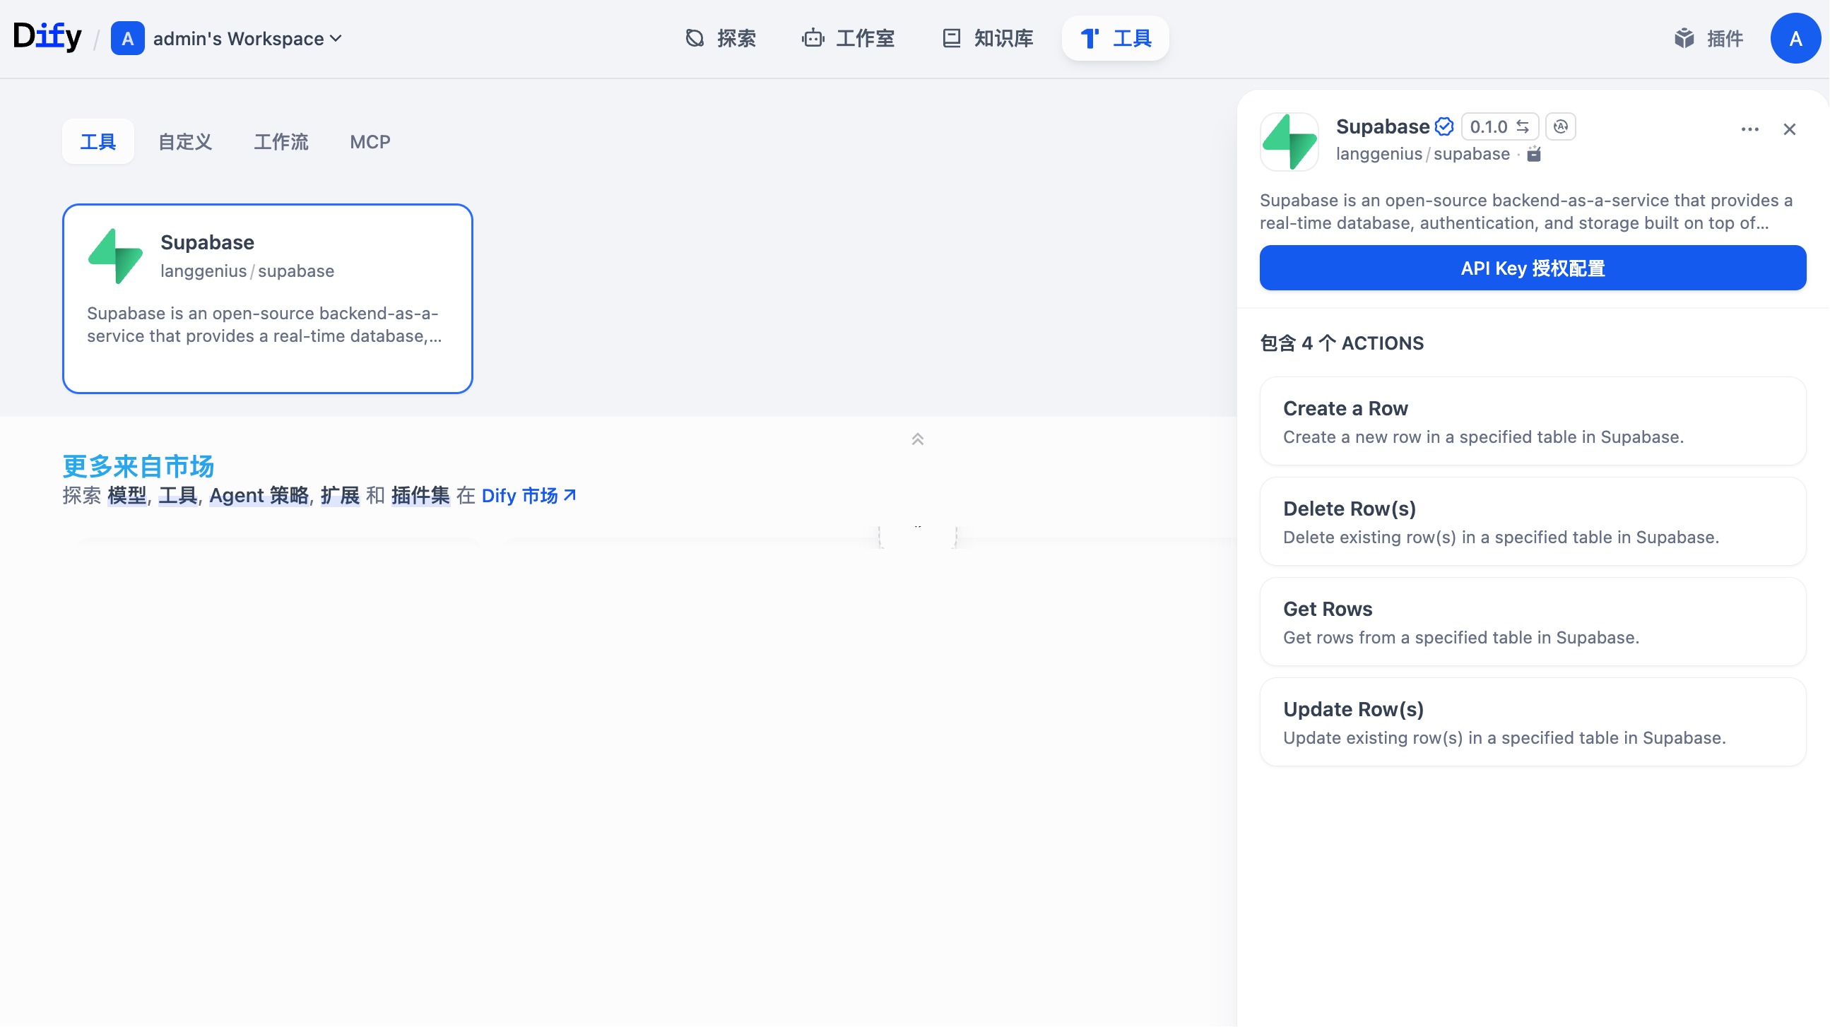Viewport: 1830px width, 1027px height.
Task: Toggle the auto-update icon next to version
Action: 1561,127
